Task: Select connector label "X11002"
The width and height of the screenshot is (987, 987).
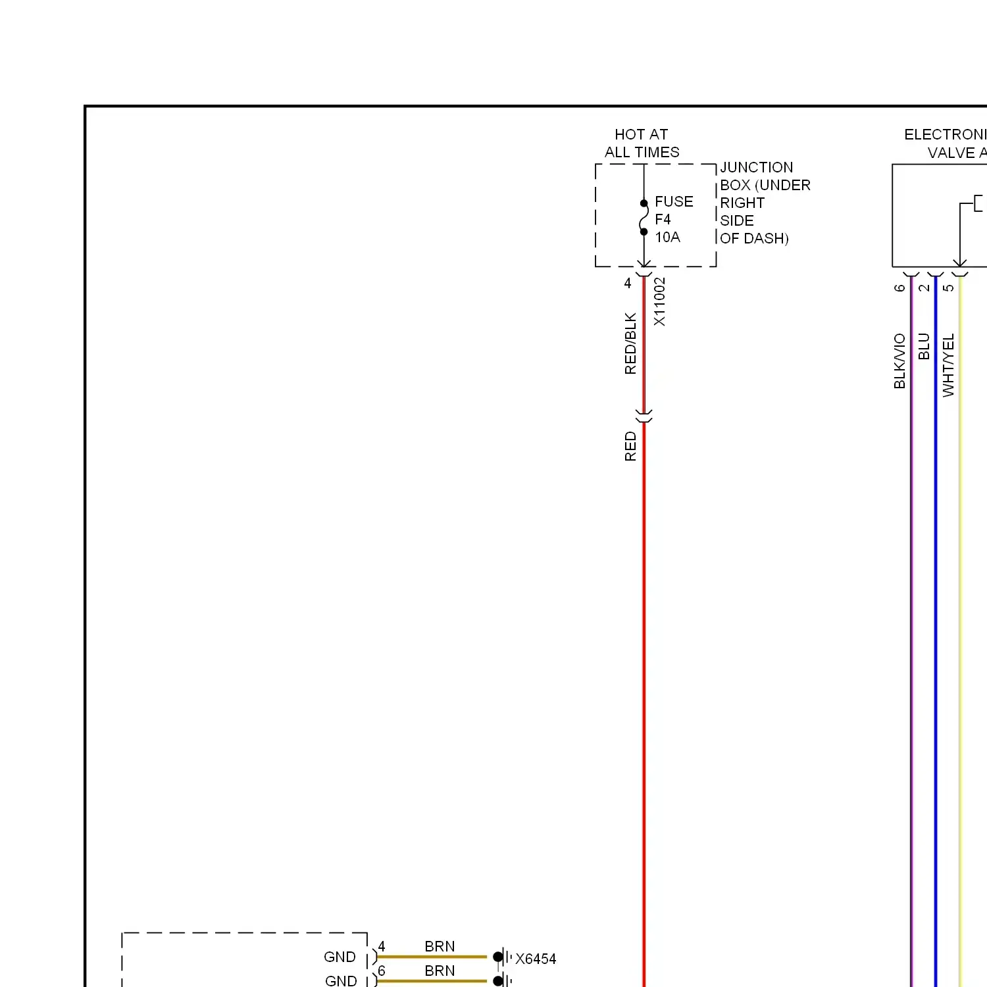Action: click(x=659, y=301)
